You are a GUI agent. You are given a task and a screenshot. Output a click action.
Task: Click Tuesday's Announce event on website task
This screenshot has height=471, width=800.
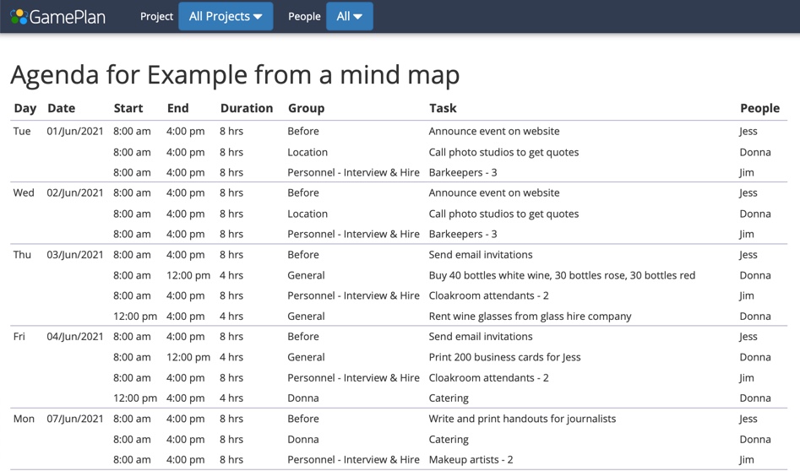[x=494, y=132]
